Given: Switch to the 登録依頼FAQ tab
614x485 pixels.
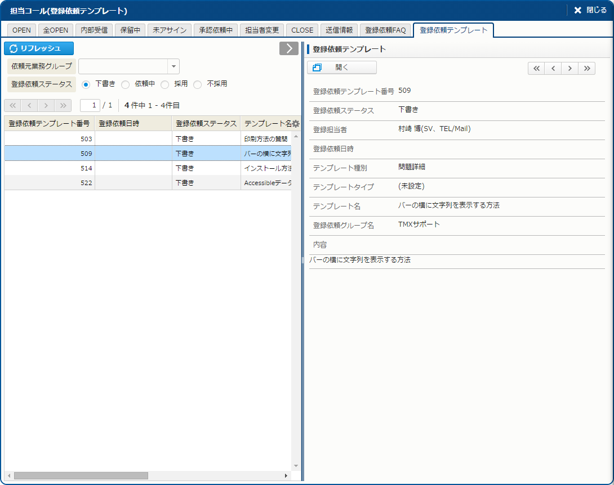Looking at the screenshot, I should [x=385, y=30].
